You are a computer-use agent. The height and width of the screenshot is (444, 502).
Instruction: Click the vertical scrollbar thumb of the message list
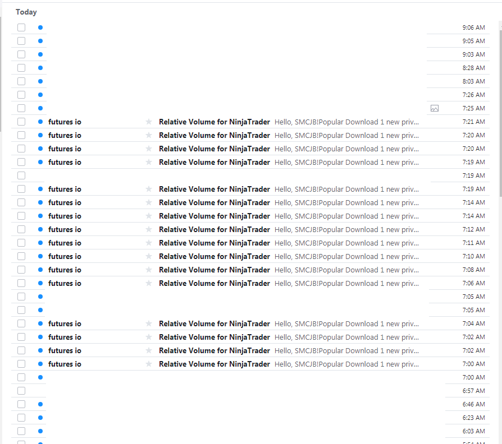pos(500,113)
